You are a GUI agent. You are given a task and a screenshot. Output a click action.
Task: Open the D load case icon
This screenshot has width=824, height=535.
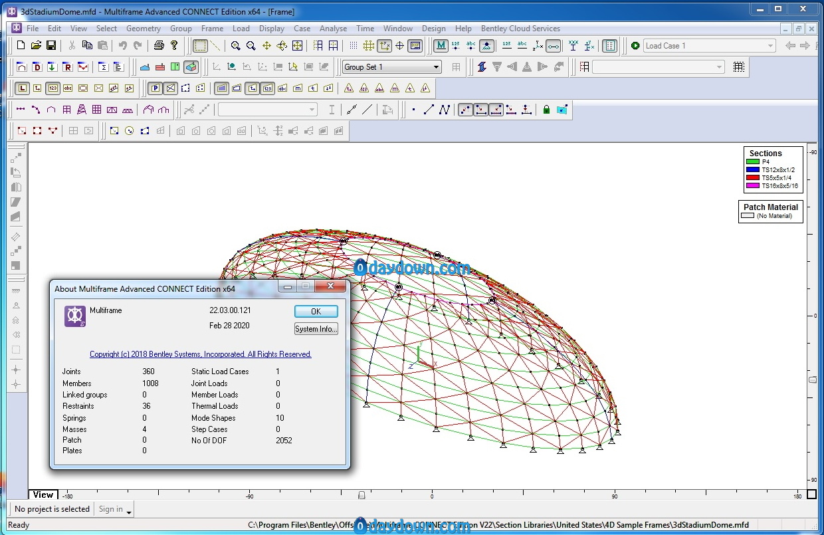(37, 67)
